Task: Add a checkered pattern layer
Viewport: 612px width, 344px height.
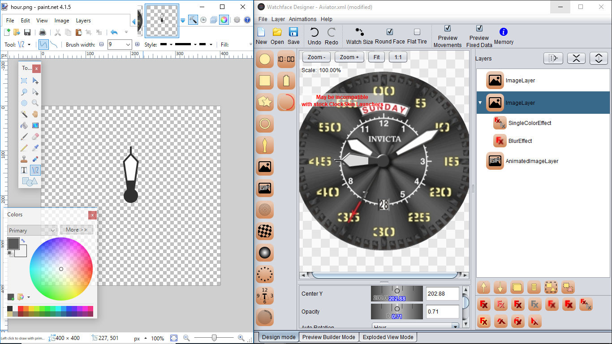Action: click(x=265, y=231)
